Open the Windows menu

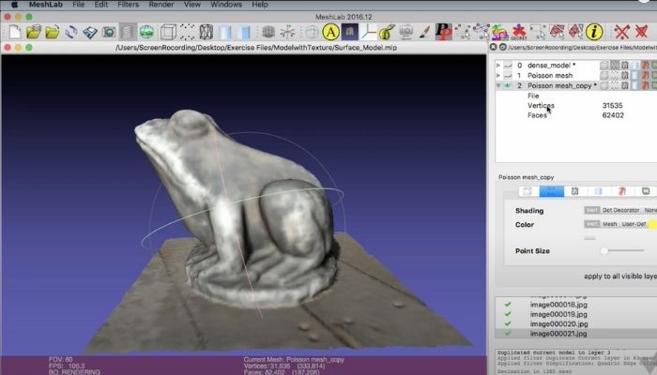226,5
